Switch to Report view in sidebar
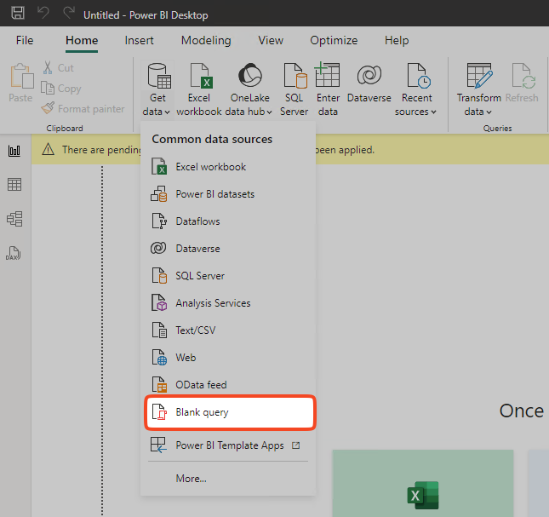This screenshot has width=549, height=517. pos(14,151)
